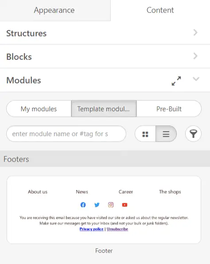Switch to the Content tab
The width and height of the screenshot is (210, 264).
[x=160, y=10]
